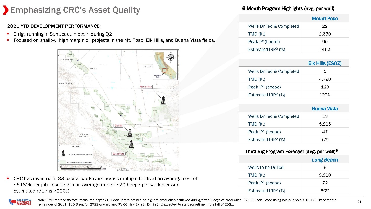The height and width of the screenshot is (209, 371).
Task: Select the Peak IP value 90
Action: coord(325,42)
